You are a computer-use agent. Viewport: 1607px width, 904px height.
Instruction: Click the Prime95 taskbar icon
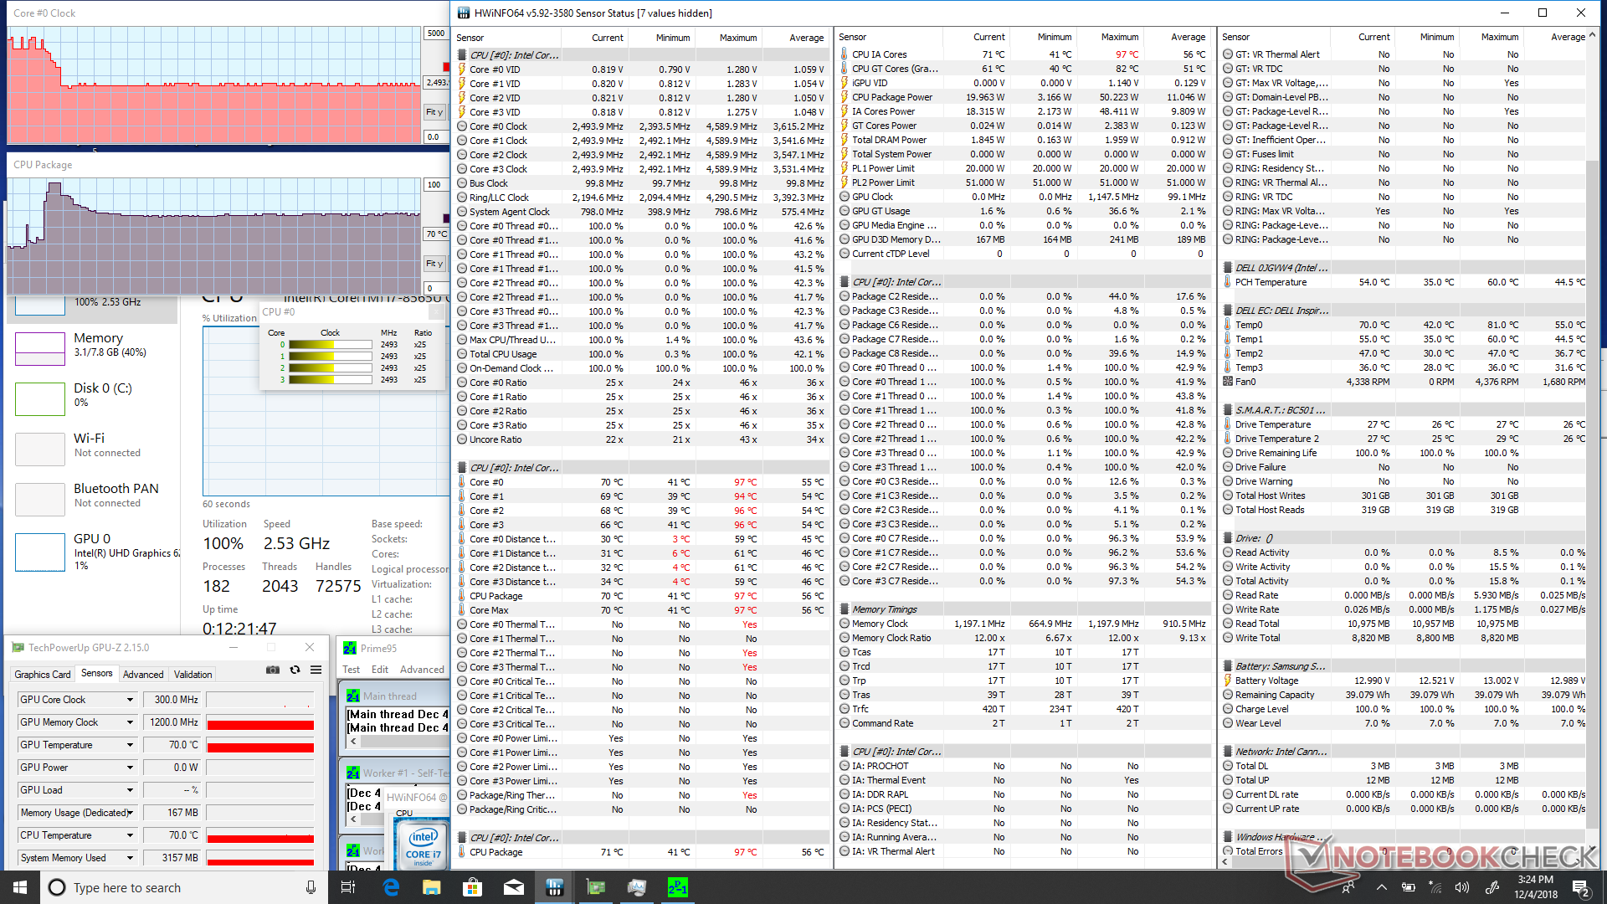677,887
